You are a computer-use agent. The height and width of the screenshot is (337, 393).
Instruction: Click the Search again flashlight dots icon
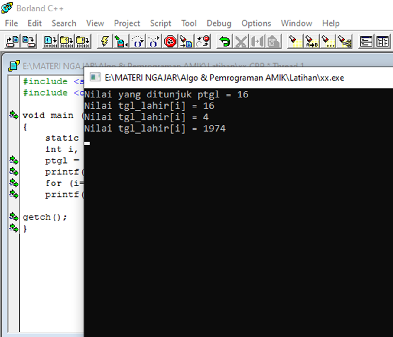coord(328,41)
